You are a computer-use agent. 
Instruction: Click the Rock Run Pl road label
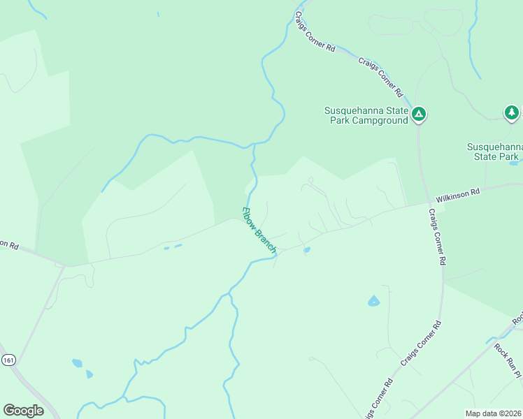[508, 361]
